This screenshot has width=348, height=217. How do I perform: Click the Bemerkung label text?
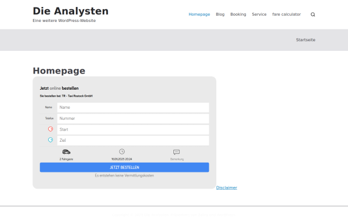177,159
